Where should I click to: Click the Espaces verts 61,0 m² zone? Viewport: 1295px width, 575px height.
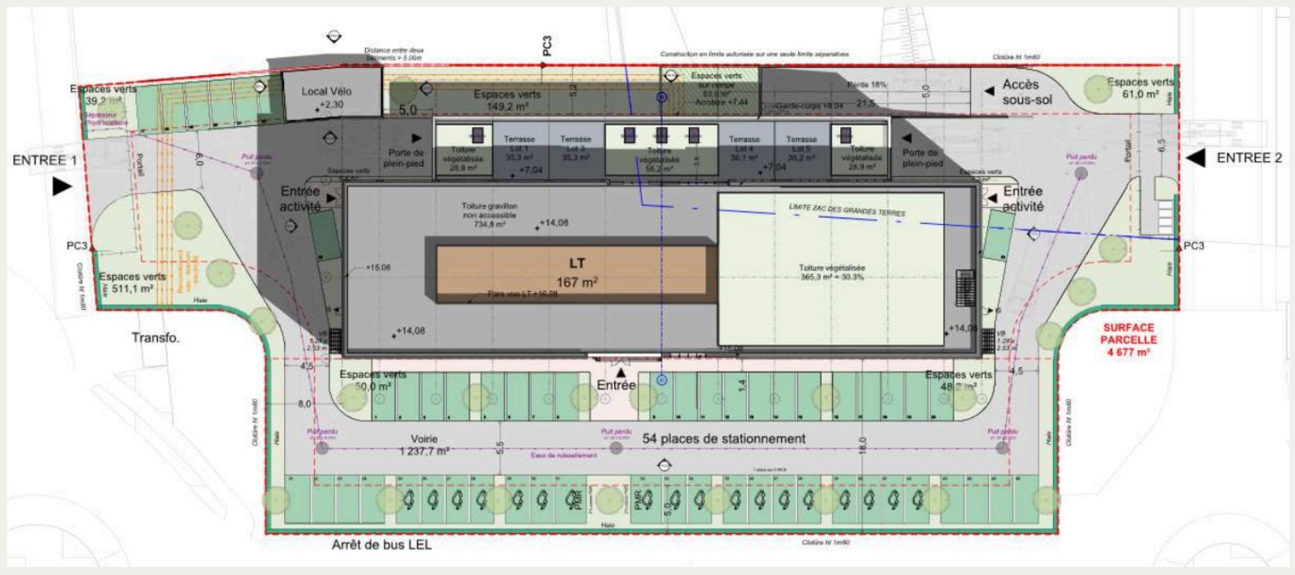pyautogui.click(x=1140, y=88)
